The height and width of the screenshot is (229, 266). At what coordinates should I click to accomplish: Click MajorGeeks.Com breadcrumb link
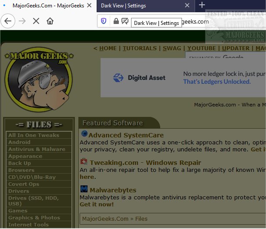click(x=105, y=219)
